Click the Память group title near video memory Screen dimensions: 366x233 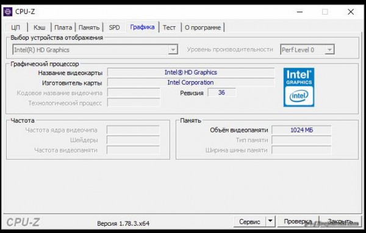(190, 121)
